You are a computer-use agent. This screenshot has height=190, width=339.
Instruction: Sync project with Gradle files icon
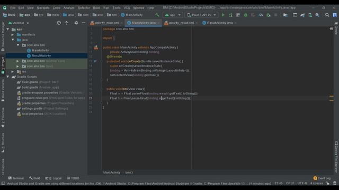pyautogui.click(x=302, y=15)
